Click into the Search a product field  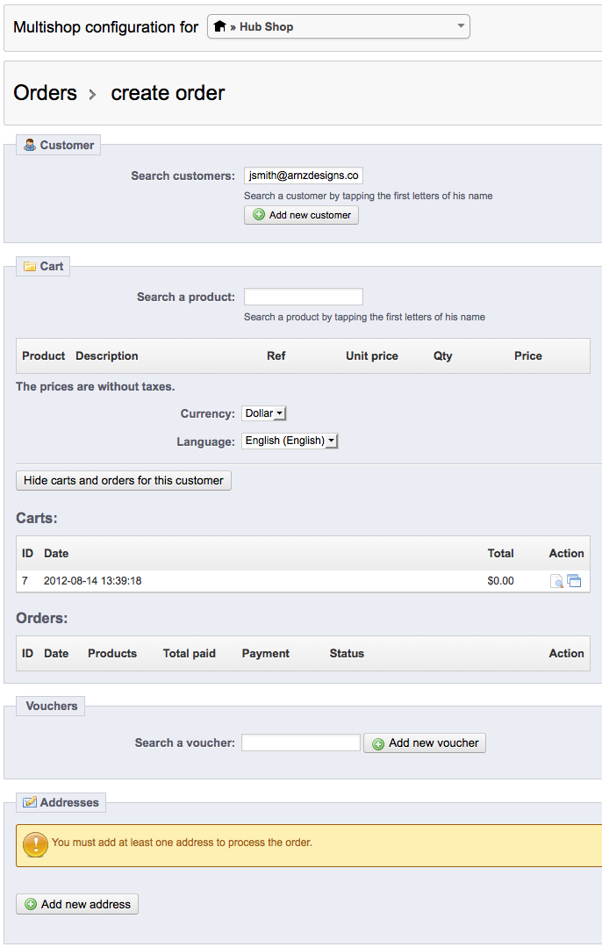click(x=303, y=297)
